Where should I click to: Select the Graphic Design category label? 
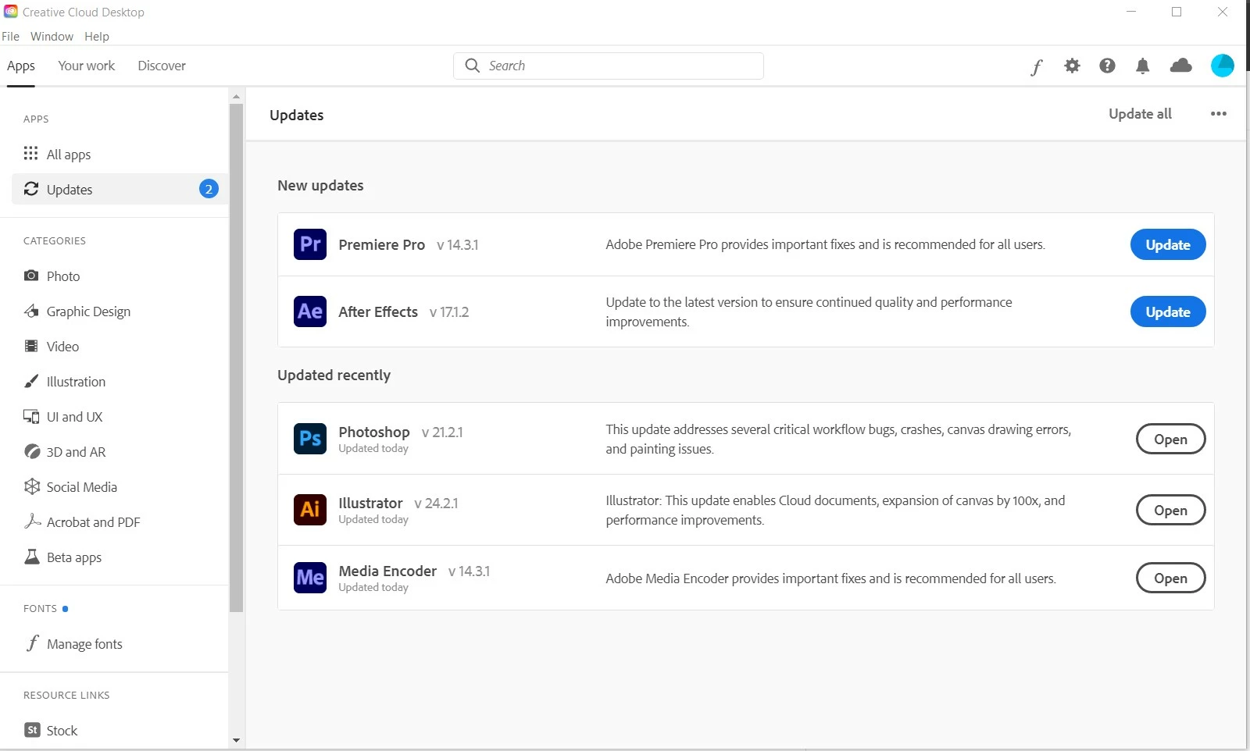pos(88,311)
